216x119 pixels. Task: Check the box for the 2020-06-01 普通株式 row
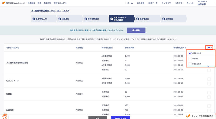click(x=209, y=106)
